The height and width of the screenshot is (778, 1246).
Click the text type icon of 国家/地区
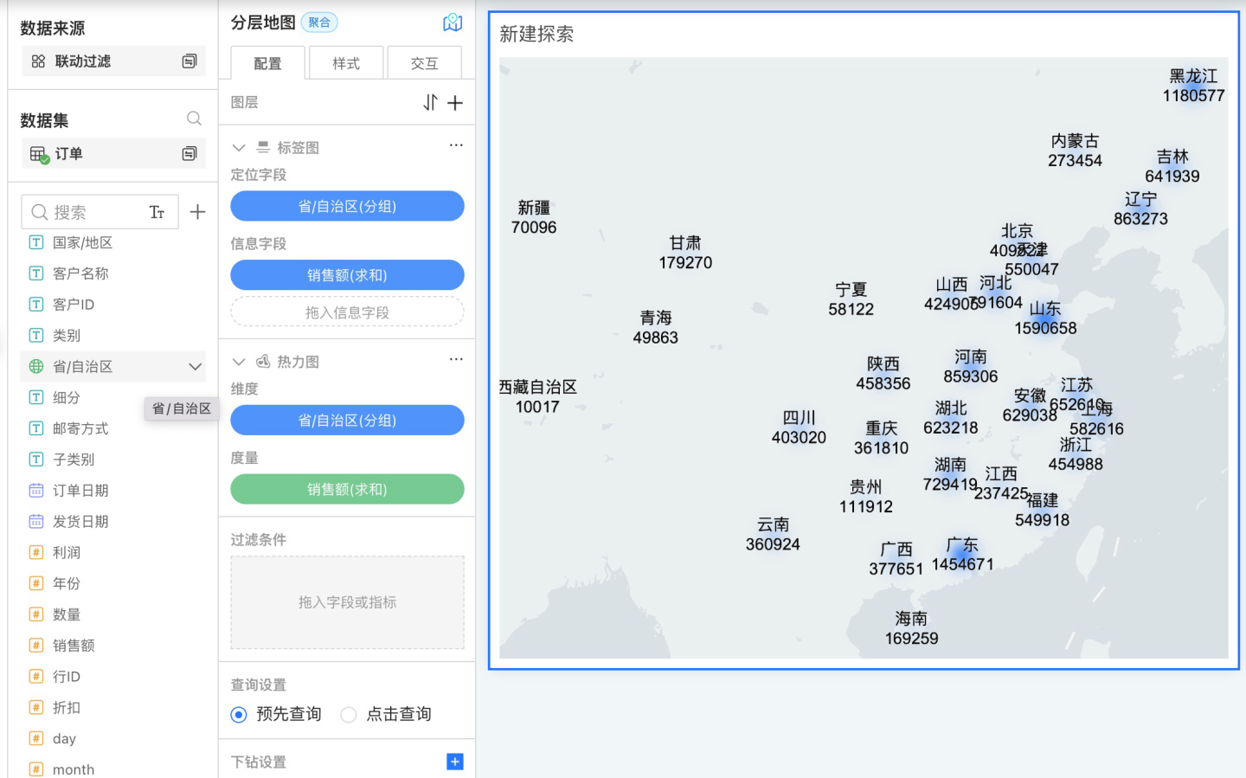coord(36,243)
